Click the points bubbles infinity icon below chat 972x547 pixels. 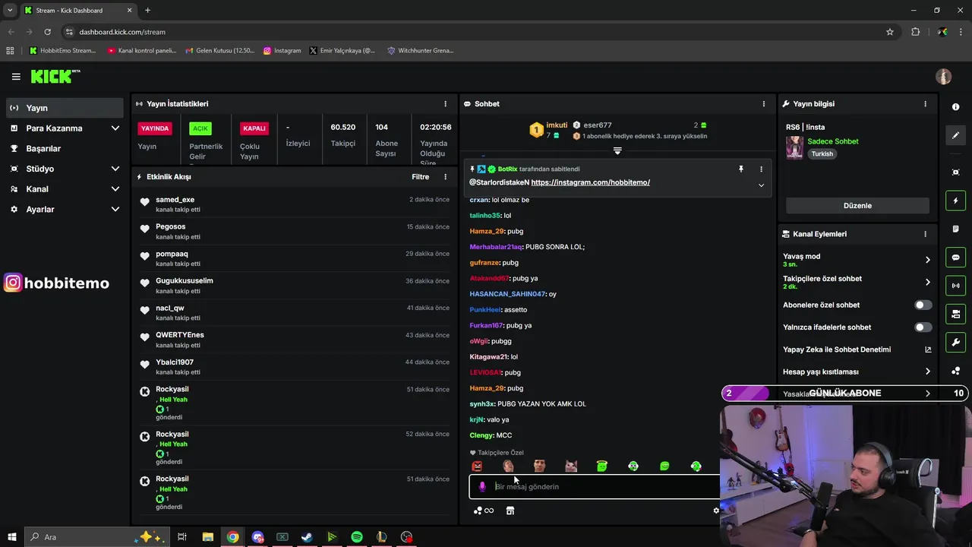tap(483, 511)
